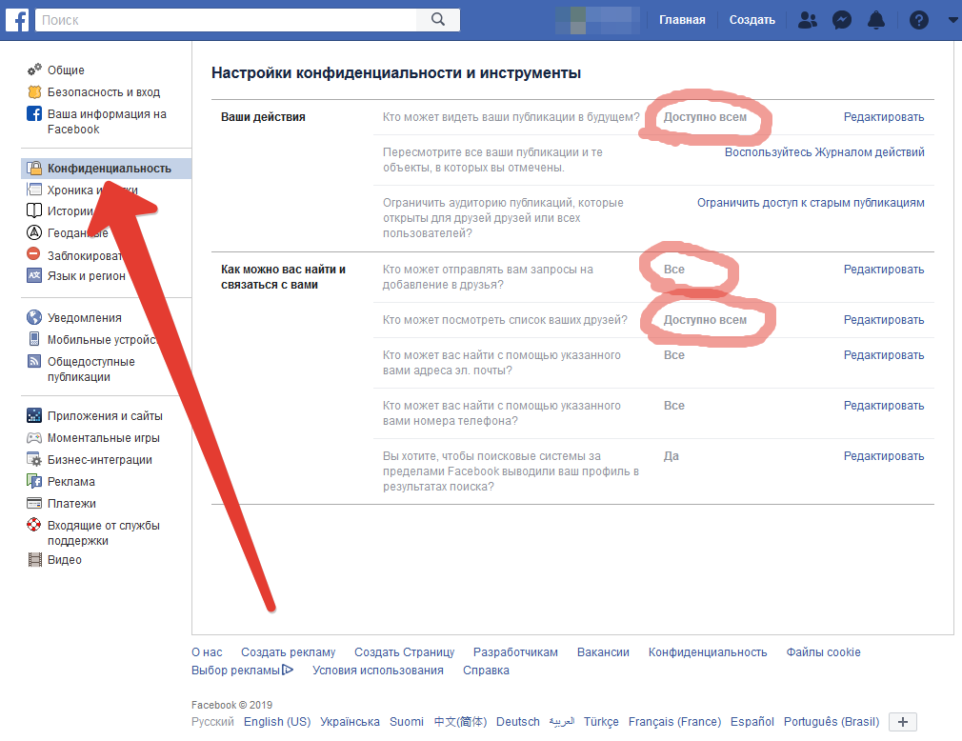Click the Заблокировать red icon
The image size is (962, 741).
(x=34, y=253)
